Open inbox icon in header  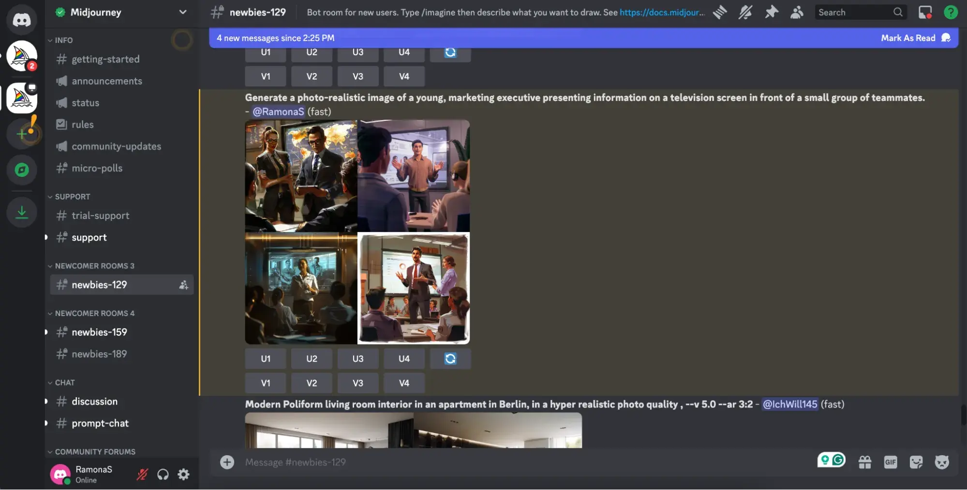(925, 12)
